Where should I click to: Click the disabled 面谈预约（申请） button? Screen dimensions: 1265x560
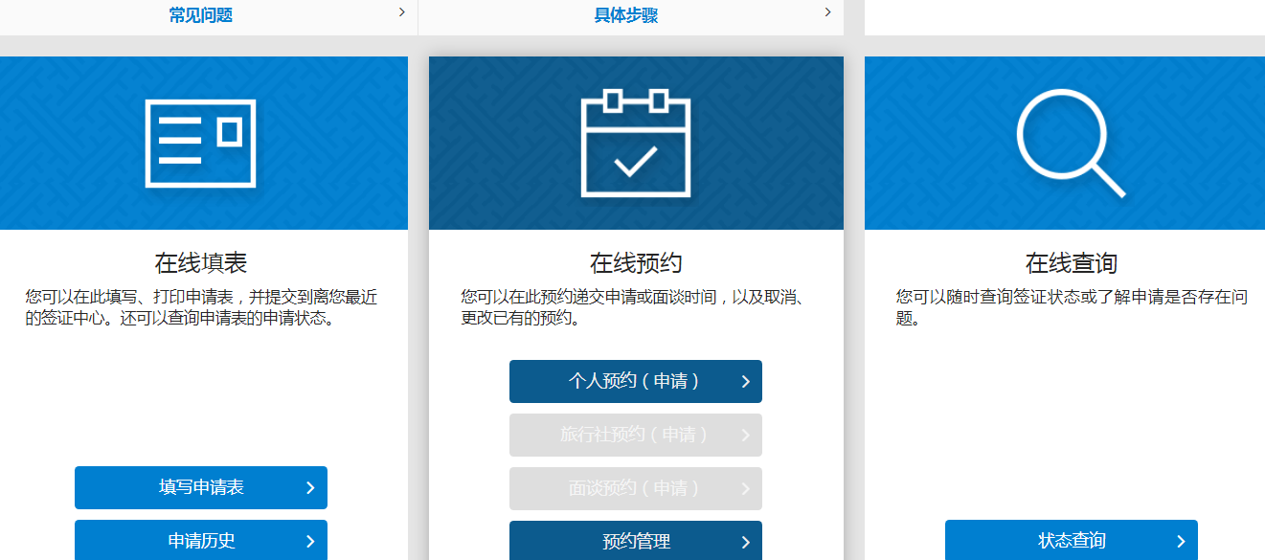click(x=634, y=488)
